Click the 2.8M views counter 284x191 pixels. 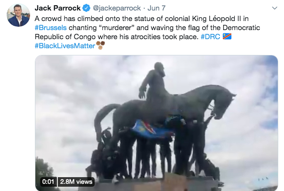click(76, 181)
